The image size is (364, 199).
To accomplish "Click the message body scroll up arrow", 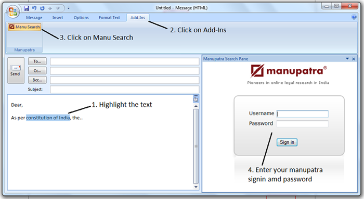I will (x=196, y=106).
